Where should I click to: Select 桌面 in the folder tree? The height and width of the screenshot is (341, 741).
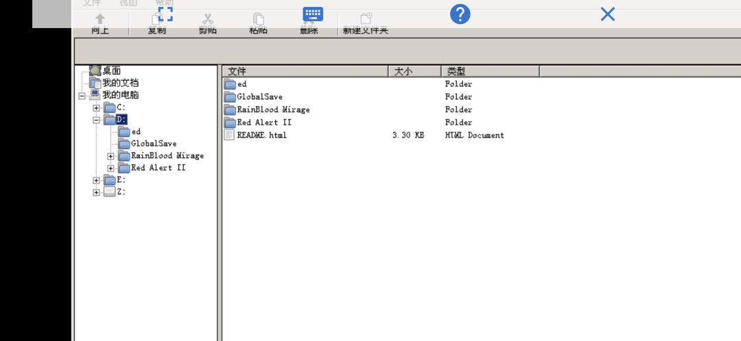[111, 71]
